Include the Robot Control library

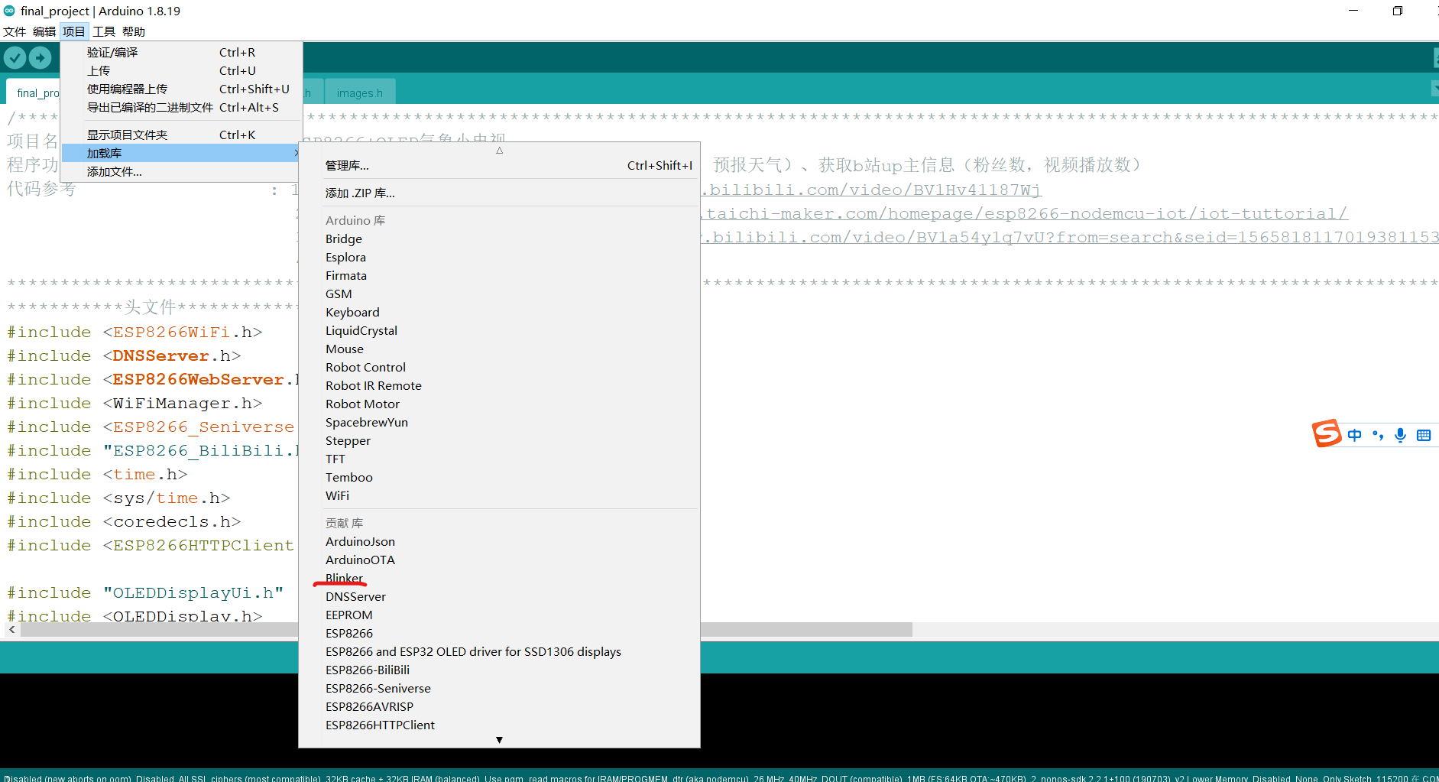[x=499, y=367]
